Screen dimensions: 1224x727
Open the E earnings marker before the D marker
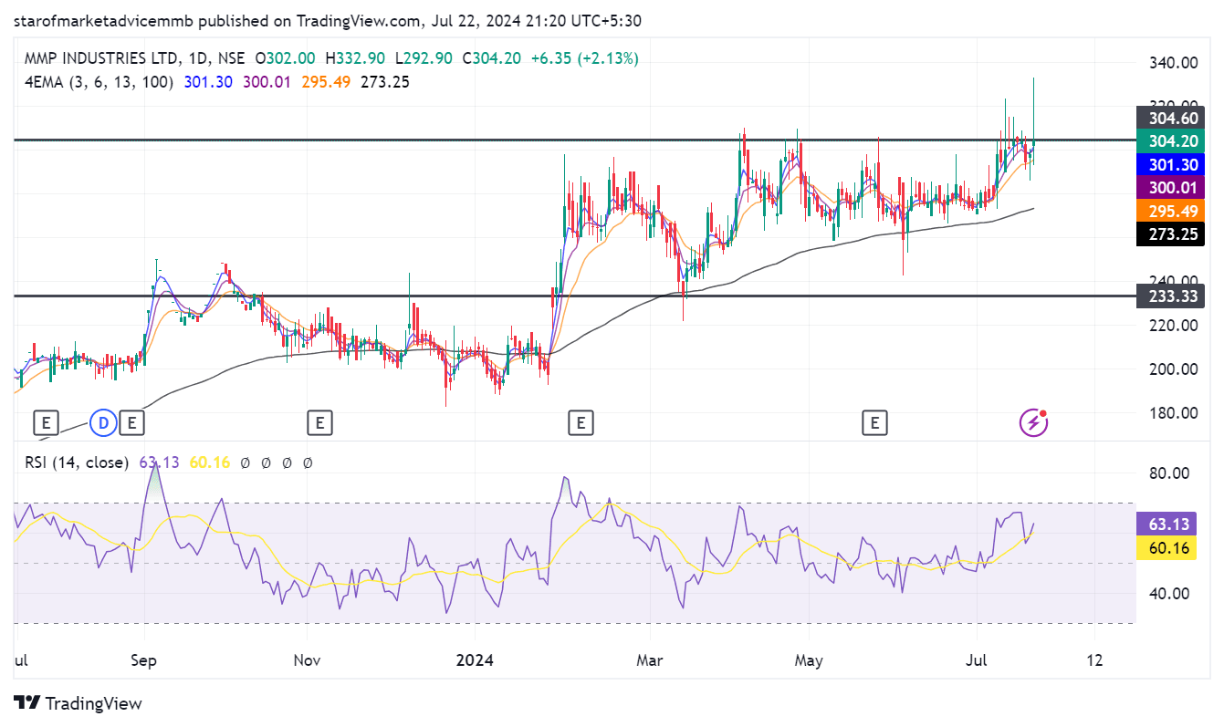46,422
